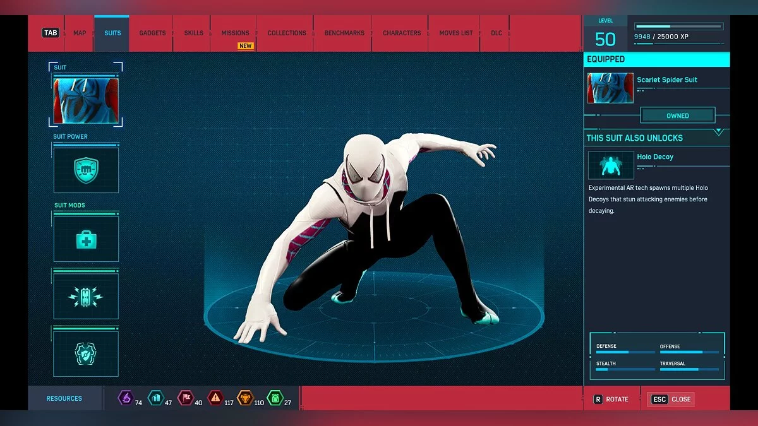Click the red base token flag icon
Viewport: 758px width, 426px height.
185,398
